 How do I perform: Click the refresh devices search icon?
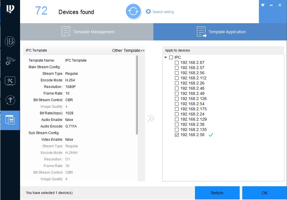coord(133,12)
